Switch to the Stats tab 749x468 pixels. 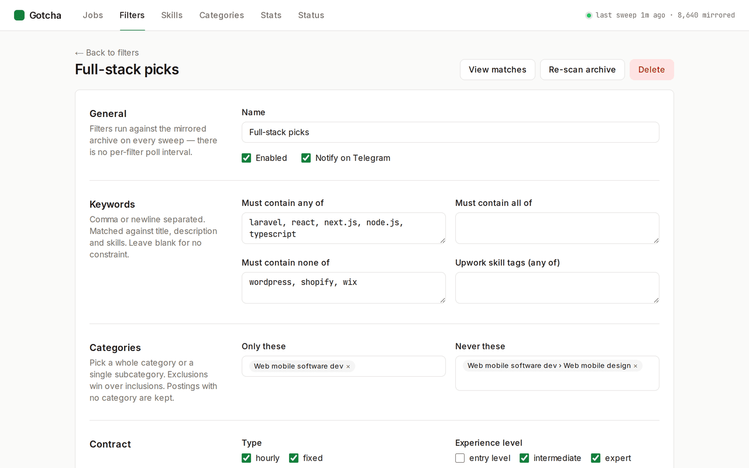tap(271, 15)
